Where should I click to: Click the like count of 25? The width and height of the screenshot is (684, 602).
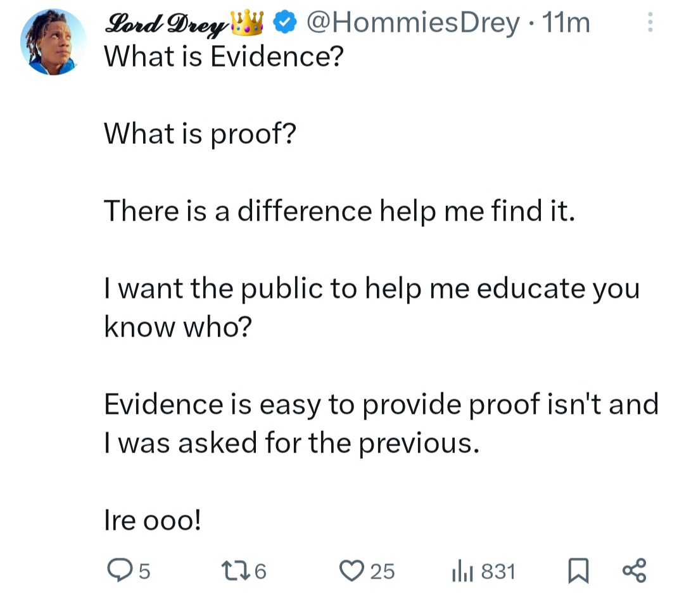[382, 572]
